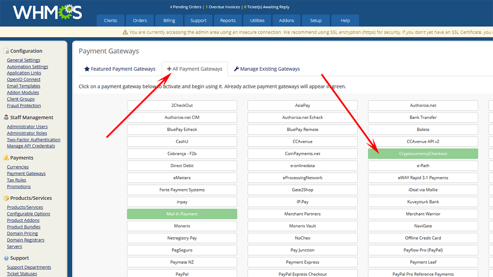Viewport: 493px width, 277px height.
Task: Go to Email Templates
Action: (23, 86)
